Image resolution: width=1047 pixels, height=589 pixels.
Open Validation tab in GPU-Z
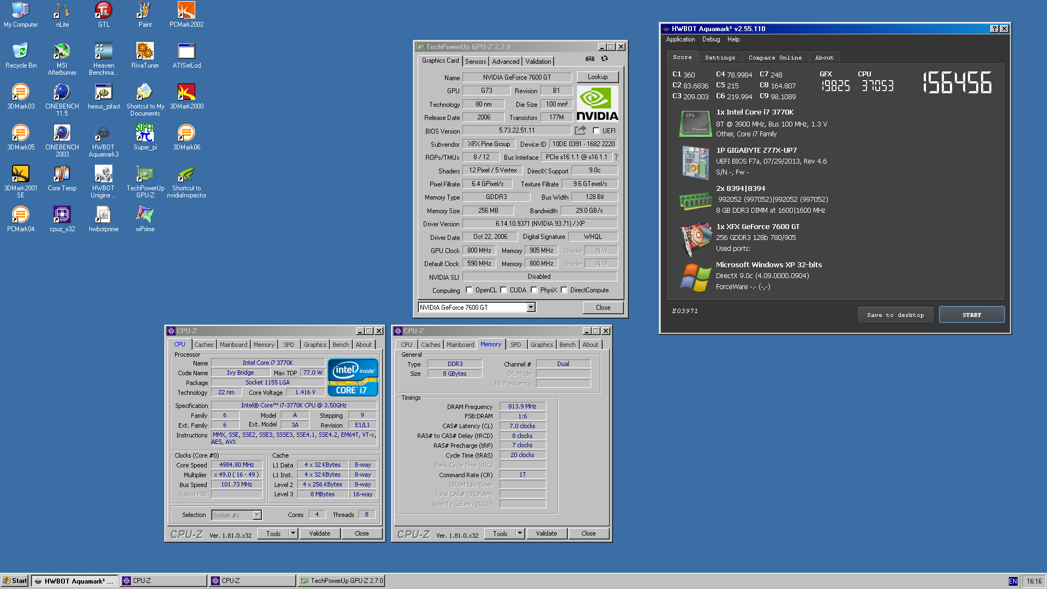538,62
